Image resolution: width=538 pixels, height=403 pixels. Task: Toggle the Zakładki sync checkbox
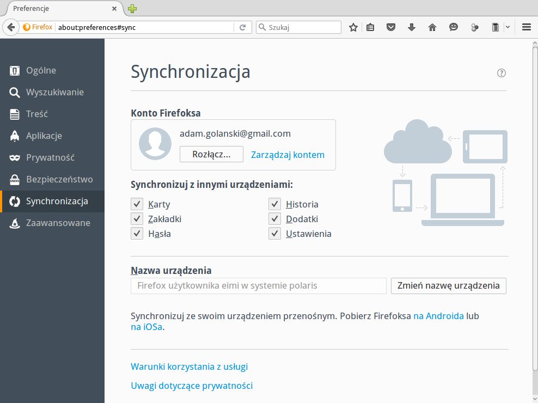tap(137, 219)
